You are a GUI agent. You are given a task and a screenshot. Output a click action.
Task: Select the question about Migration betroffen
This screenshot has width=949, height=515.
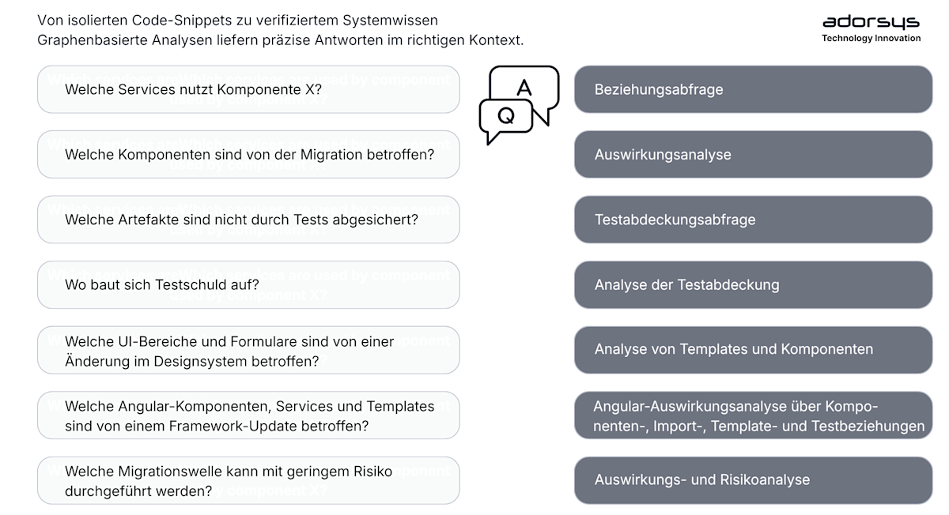248,155
